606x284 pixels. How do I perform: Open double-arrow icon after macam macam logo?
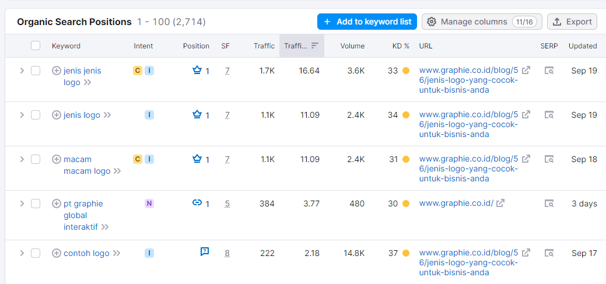(x=117, y=171)
